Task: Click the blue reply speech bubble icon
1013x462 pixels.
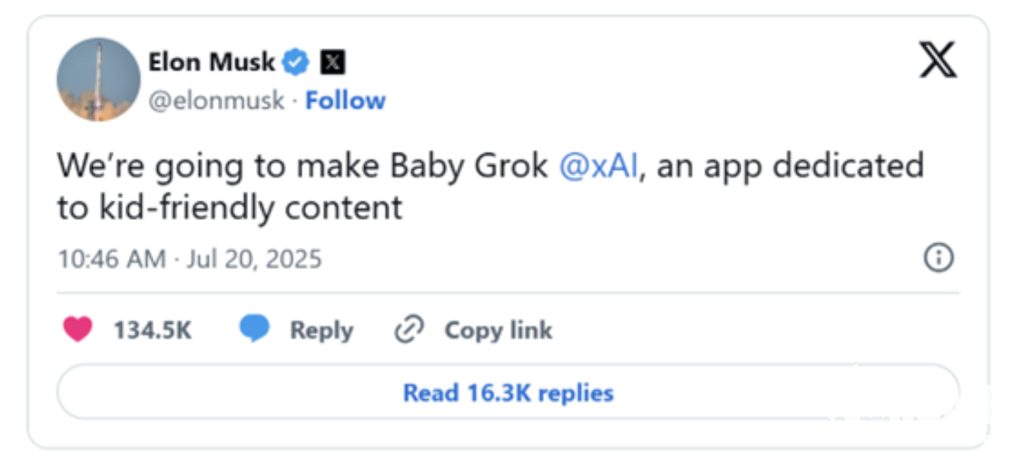Action: 254,330
